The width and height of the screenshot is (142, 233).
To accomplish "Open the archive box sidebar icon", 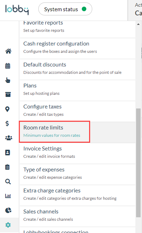I will pos(8,94).
